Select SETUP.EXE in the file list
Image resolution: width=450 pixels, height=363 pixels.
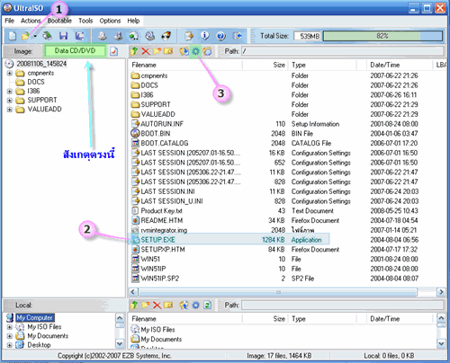coord(158,240)
